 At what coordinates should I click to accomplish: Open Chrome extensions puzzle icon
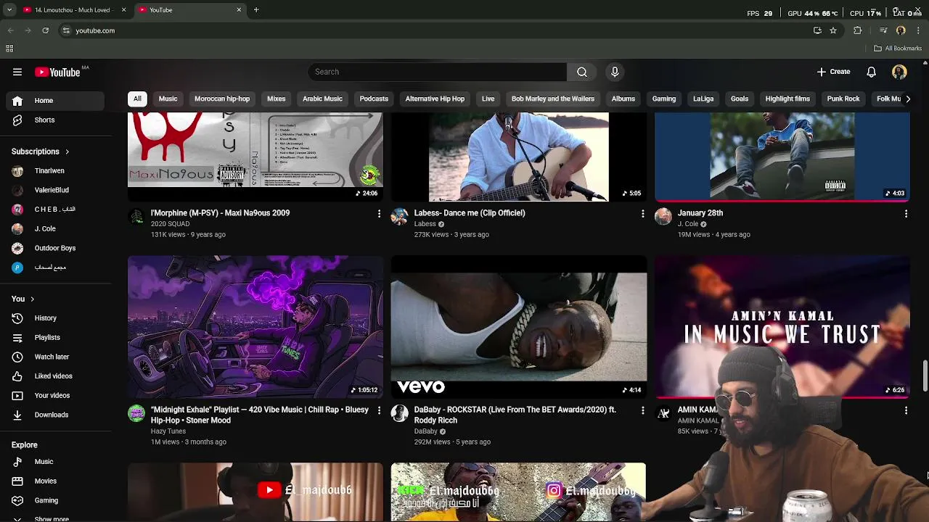click(858, 30)
